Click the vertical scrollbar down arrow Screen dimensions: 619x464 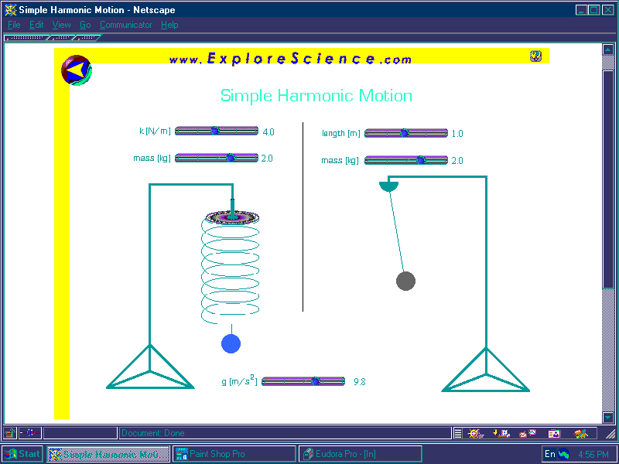pos(608,418)
